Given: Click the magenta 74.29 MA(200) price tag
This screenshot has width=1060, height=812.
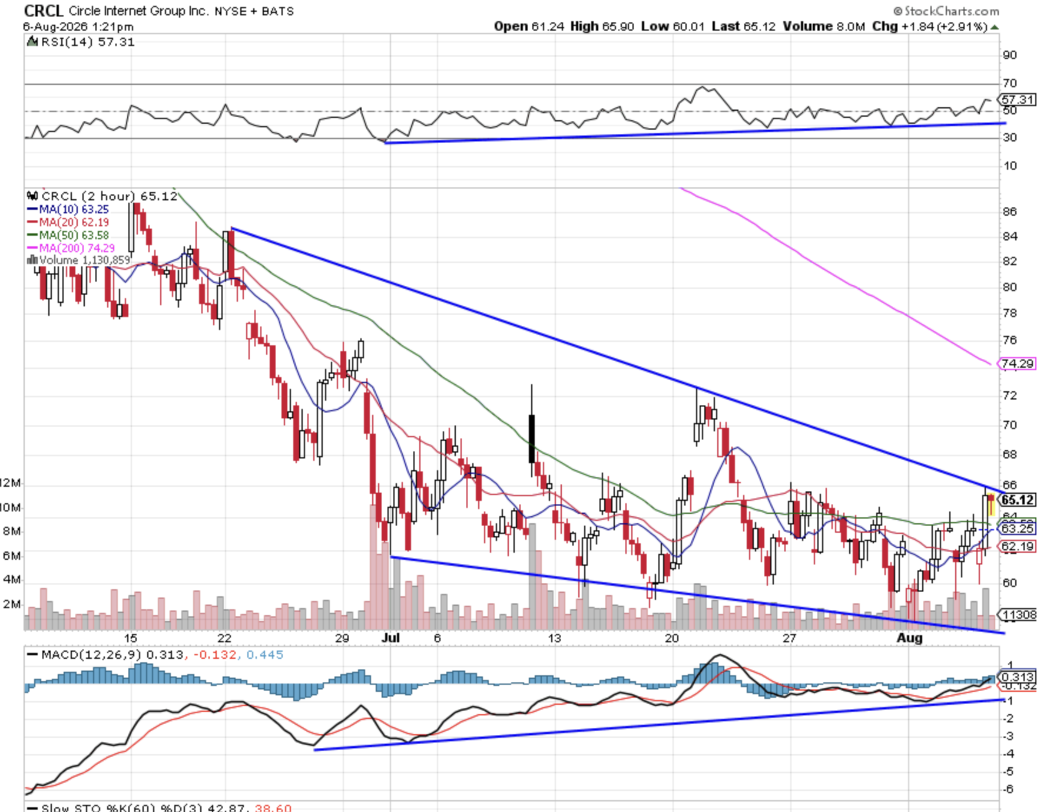Looking at the screenshot, I should pos(1017,364).
